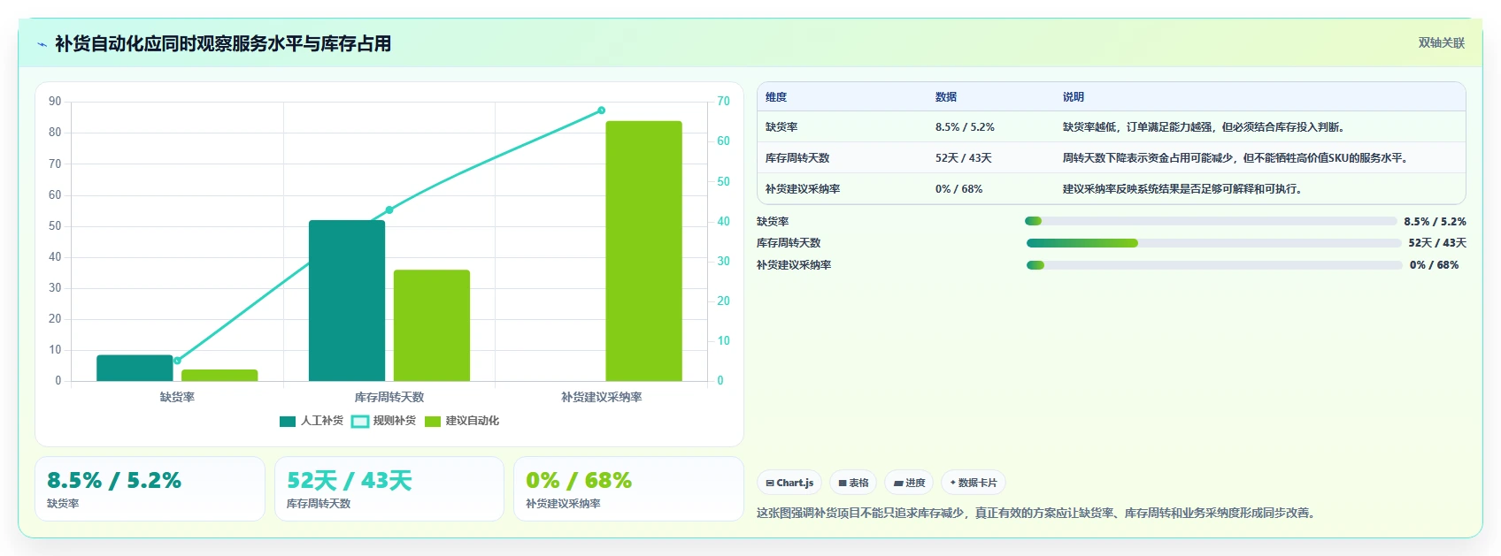Click the 数据 table column header
1501x556 pixels.
tap(946, 97)
